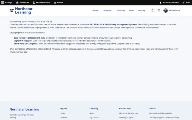Screen dimensions: 192x120
Task: Open footer News link under Learning
Action: click(x=92, y=113)
